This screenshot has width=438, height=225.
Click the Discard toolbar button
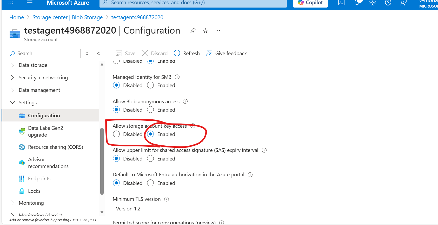coord(155,53)
